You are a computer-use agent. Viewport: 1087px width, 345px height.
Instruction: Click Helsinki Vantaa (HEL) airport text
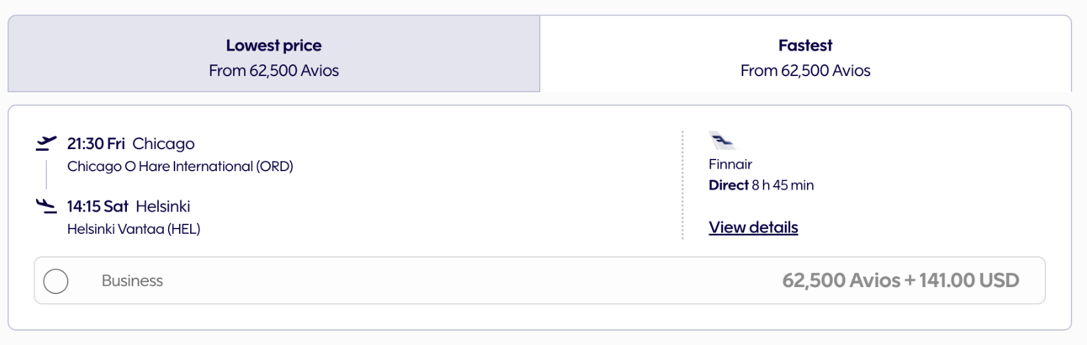pyautogui.click(x=134, y=229)
